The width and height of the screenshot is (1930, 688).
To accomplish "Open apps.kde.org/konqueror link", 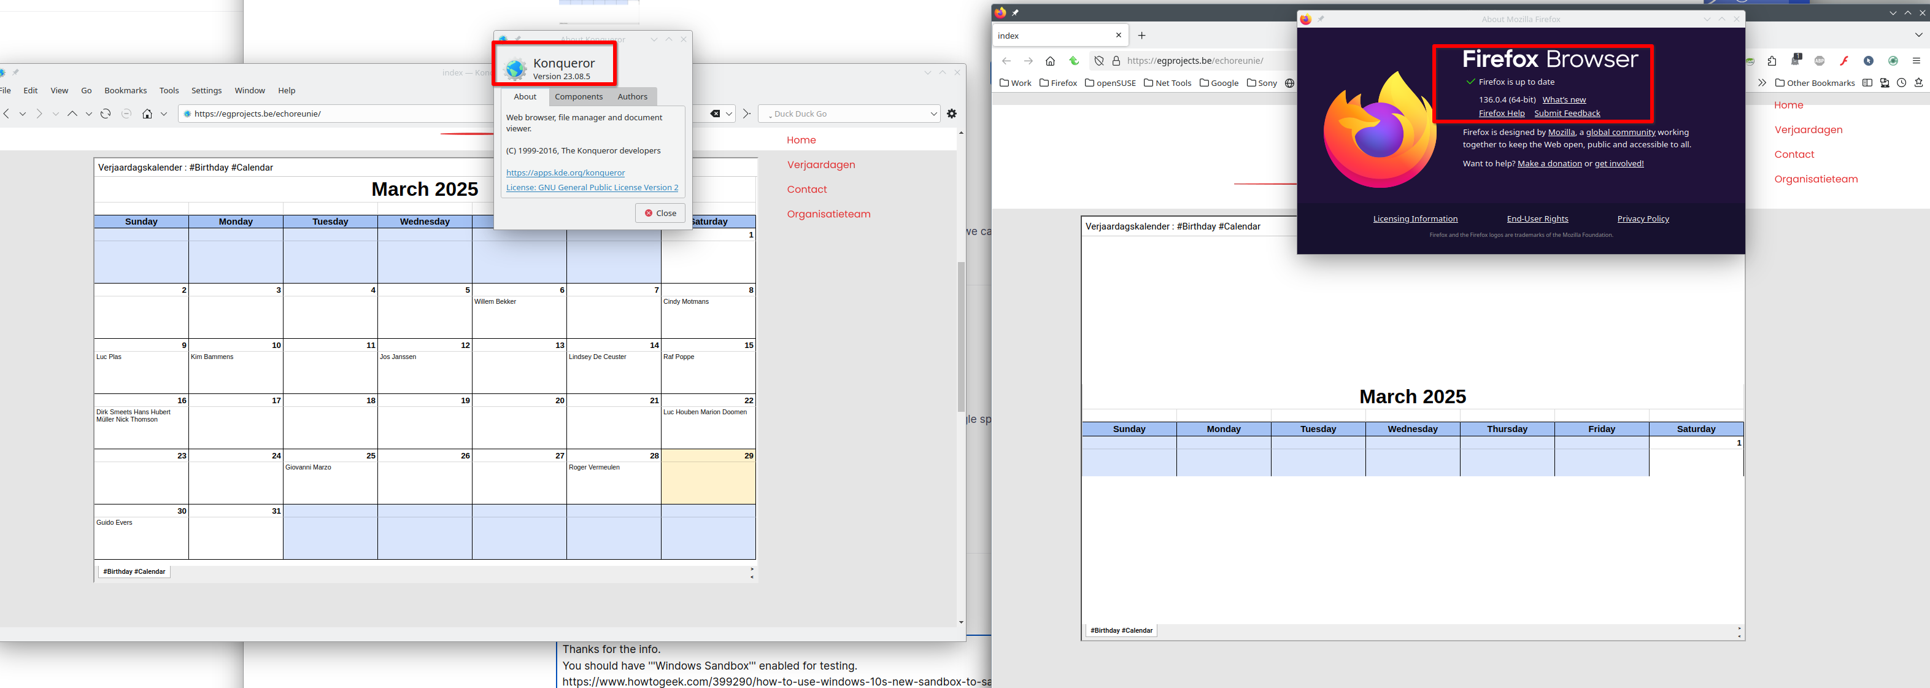I will [x=566, y=173].
